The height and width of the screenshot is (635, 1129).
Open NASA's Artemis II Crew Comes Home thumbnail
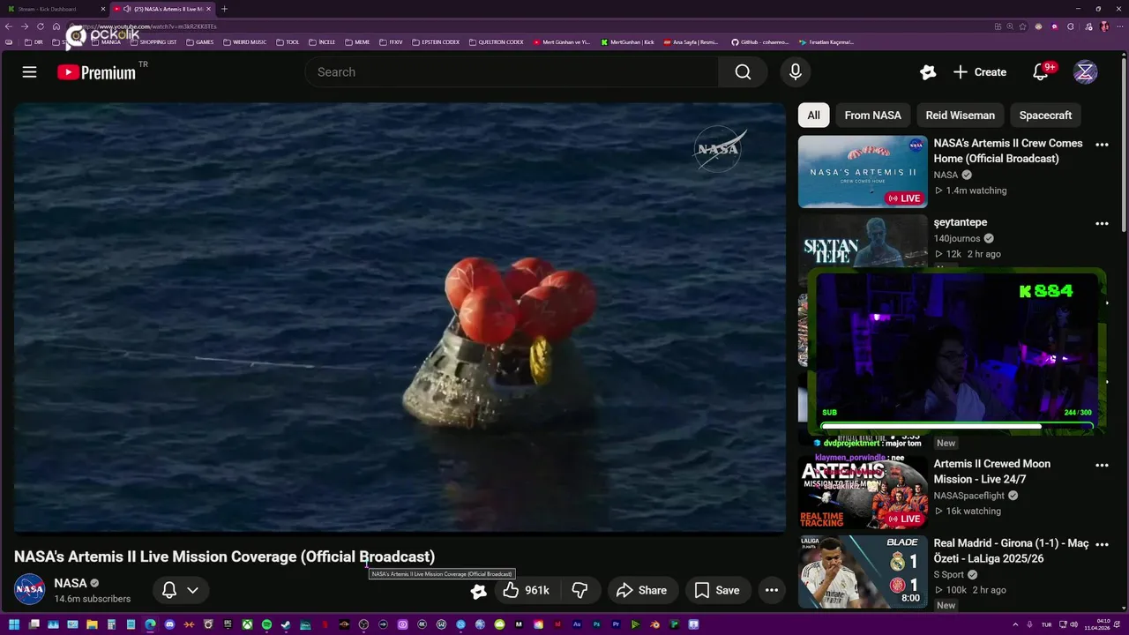tap(863, 171)
